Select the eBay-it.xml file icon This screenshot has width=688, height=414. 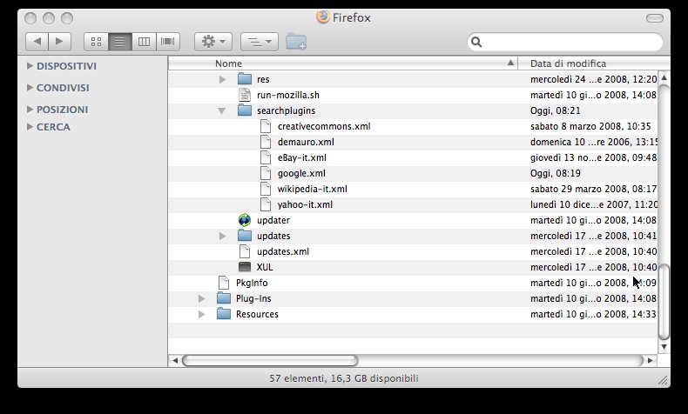pos(266,157)
